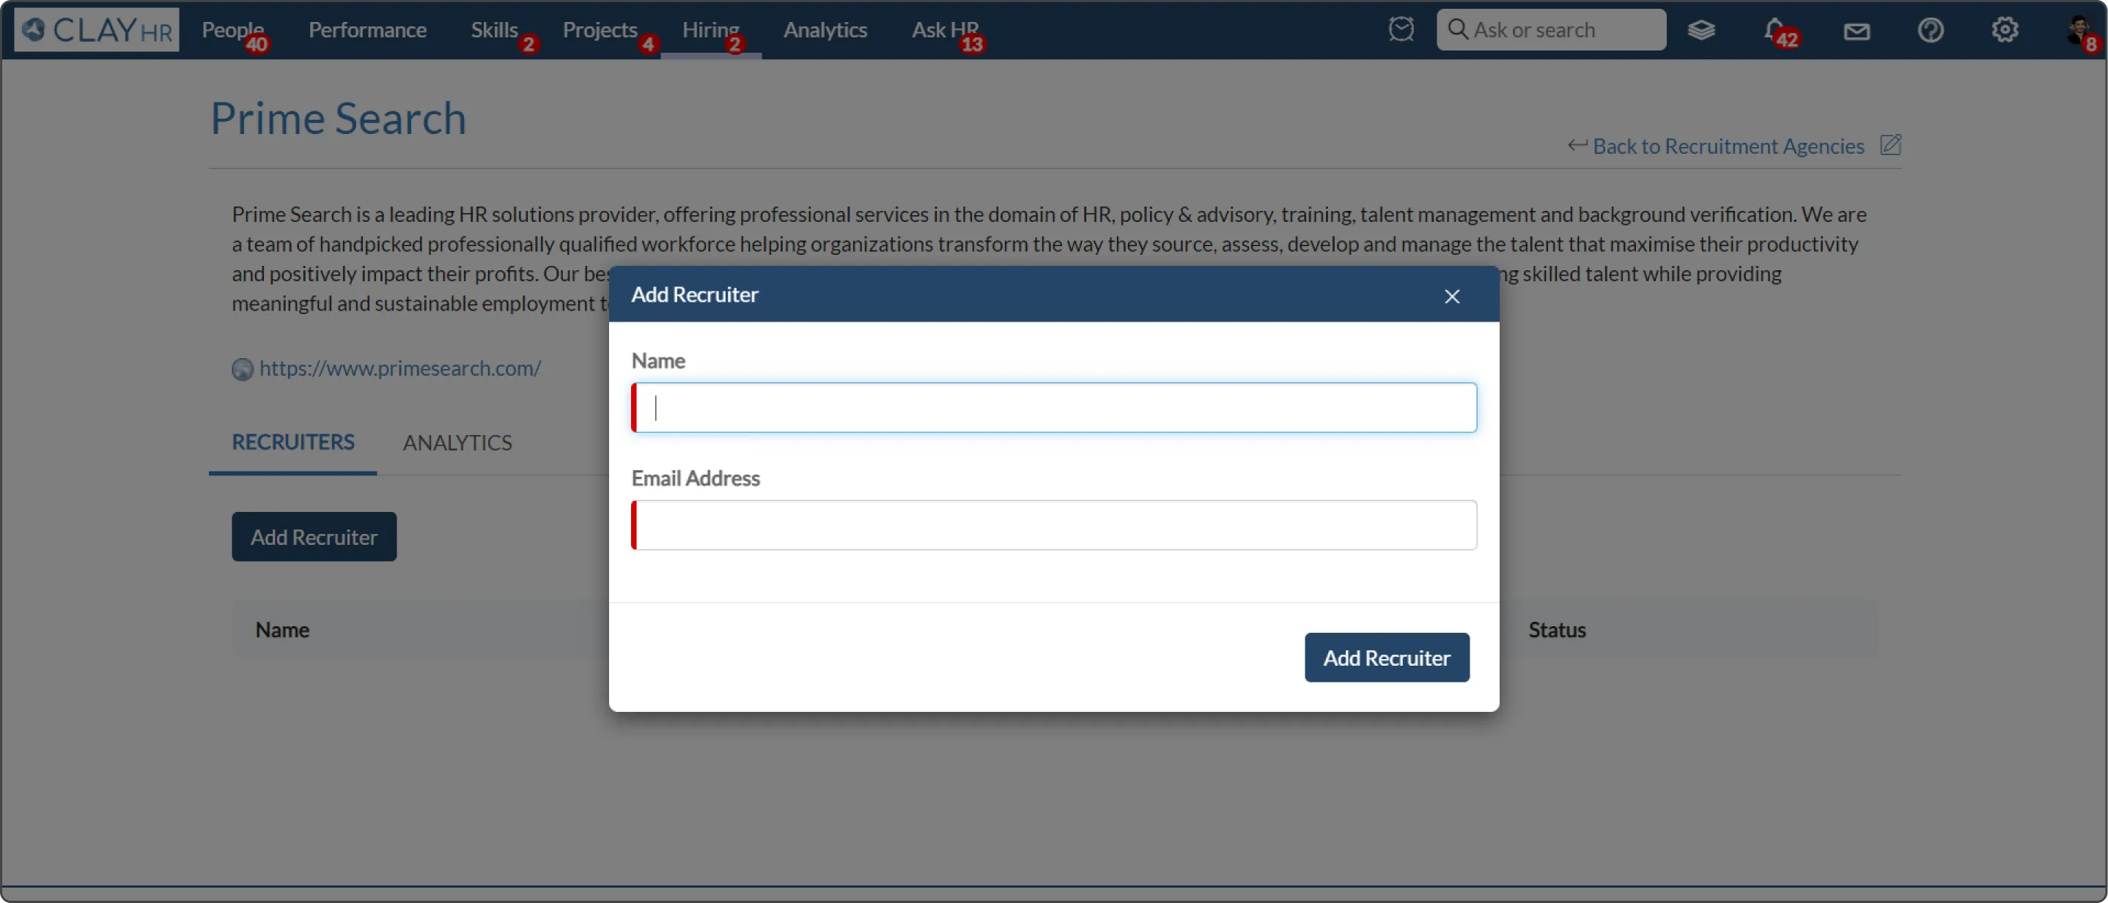Switch to the ANALYTICS tab
This screenshot has width=2108, height=903.
pyautogui.click(x=457, y=442)
